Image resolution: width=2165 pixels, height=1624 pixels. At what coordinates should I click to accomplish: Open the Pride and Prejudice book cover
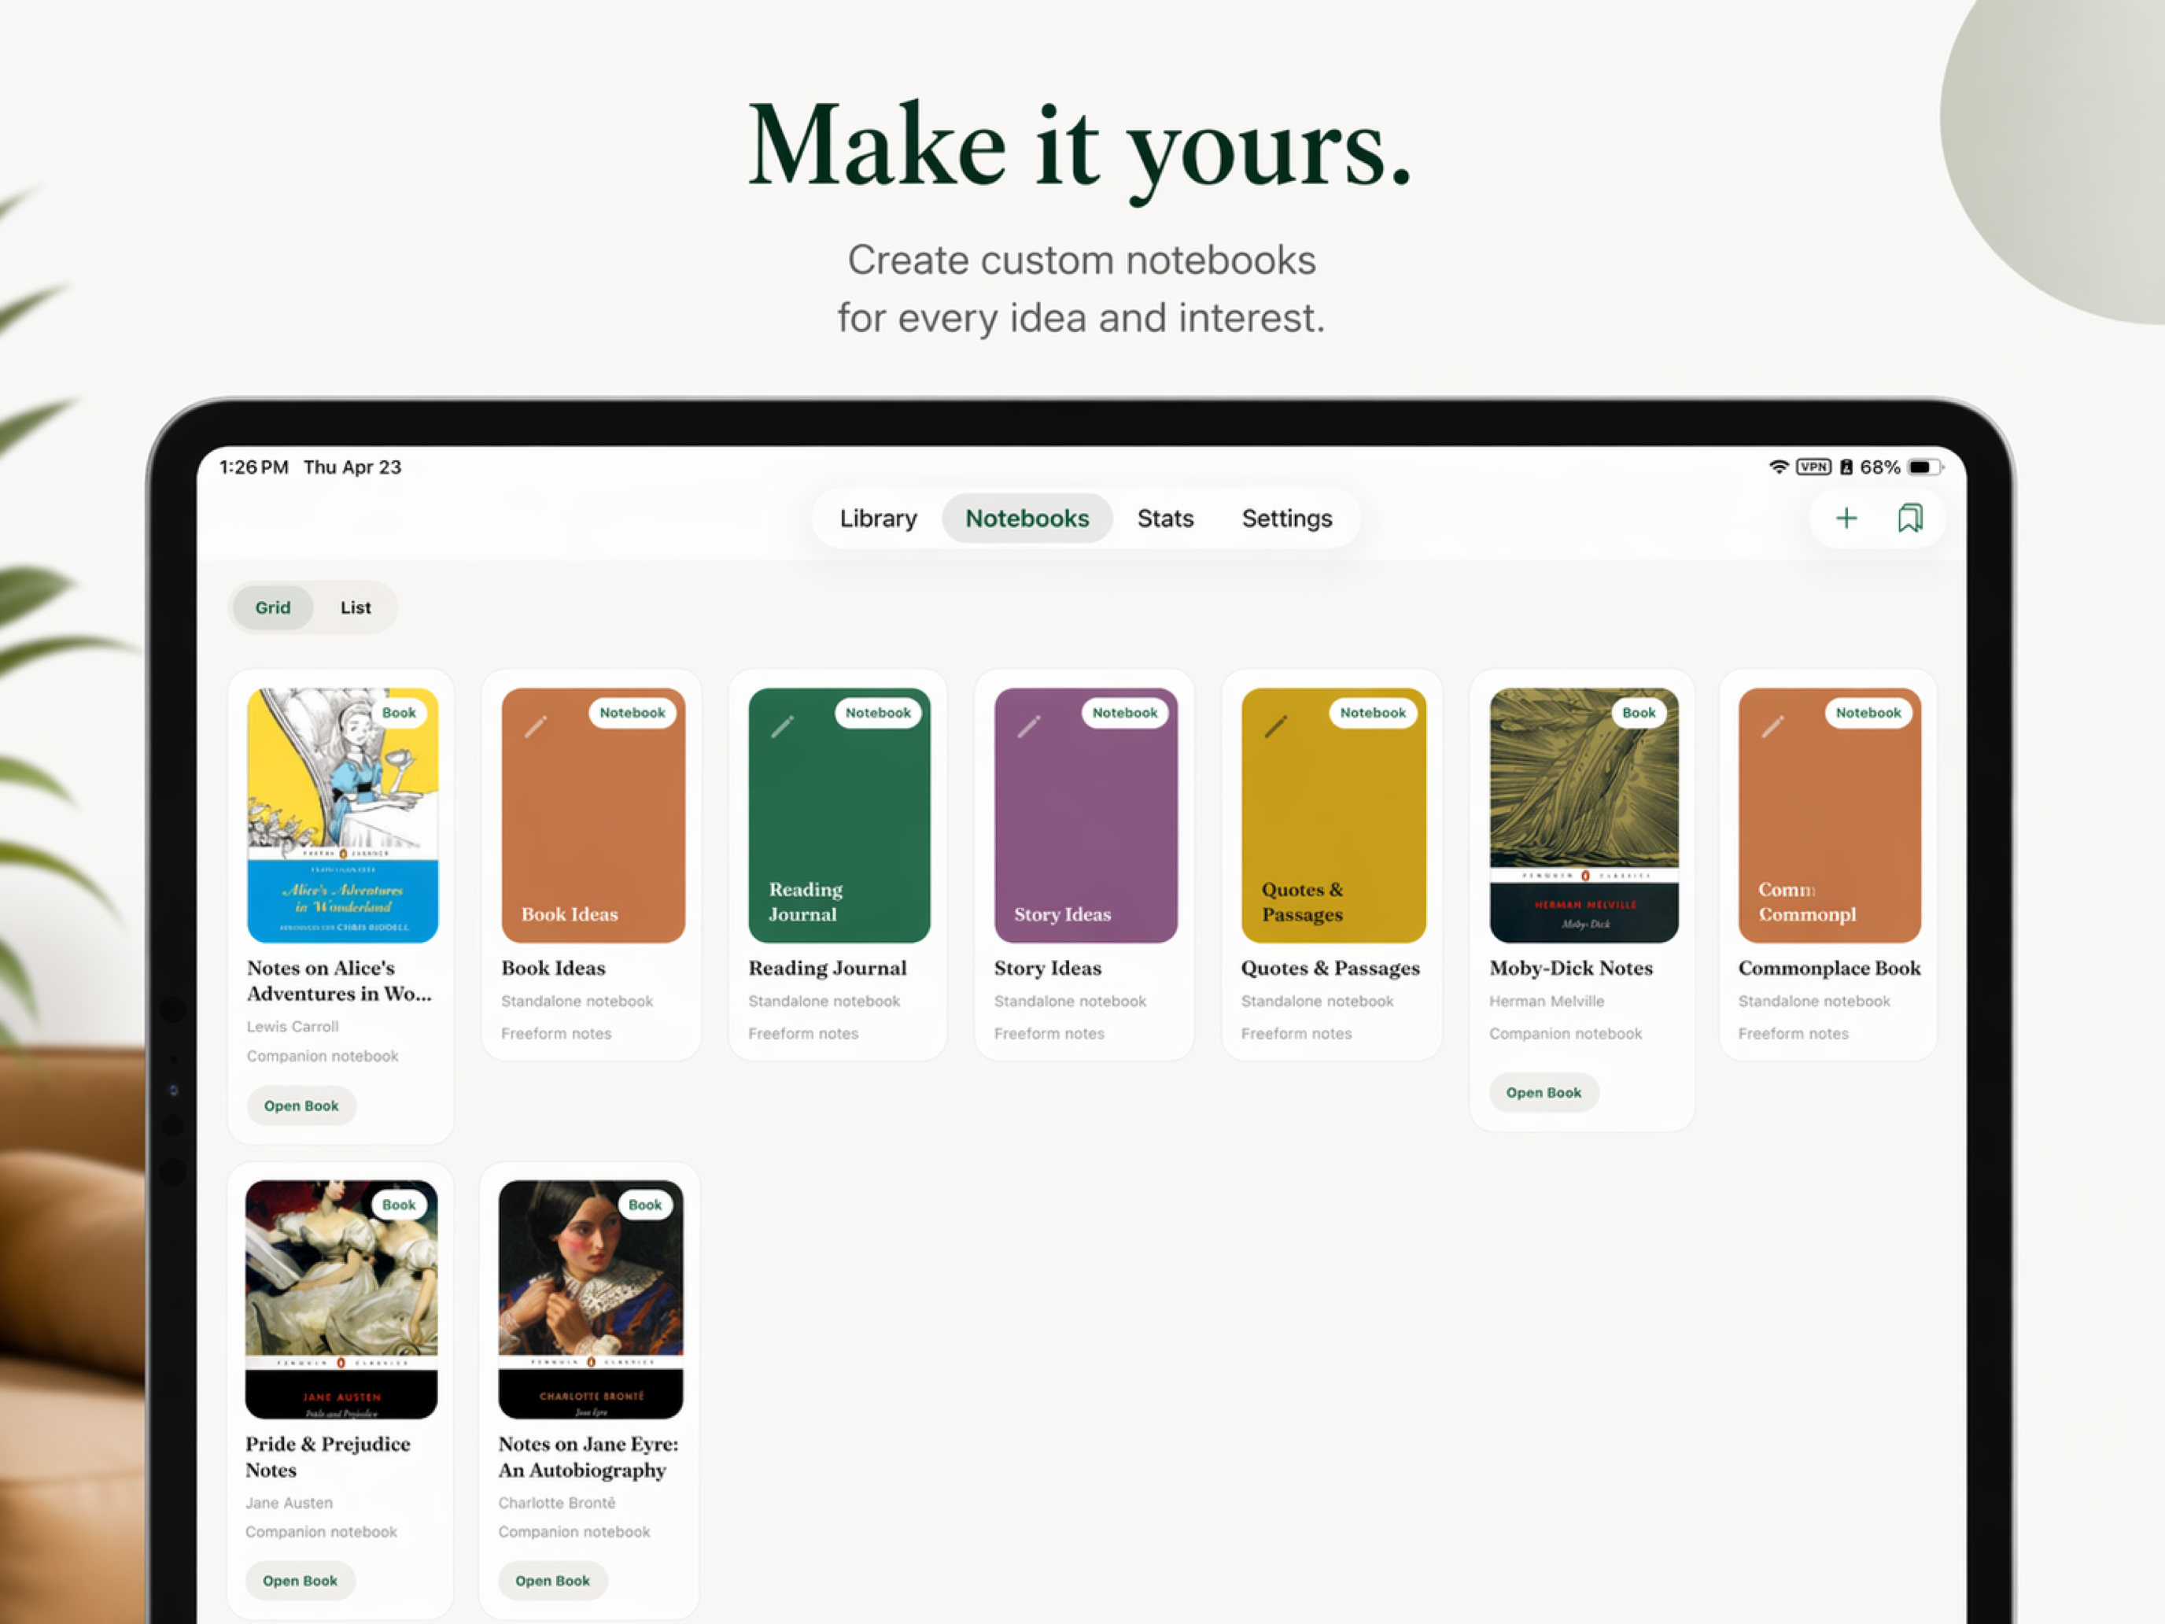341,1299
